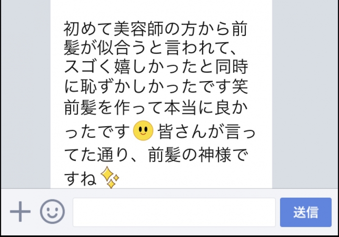Click the message text input field
This screenshot has height=237, width=339.
[x=174, y=212]
